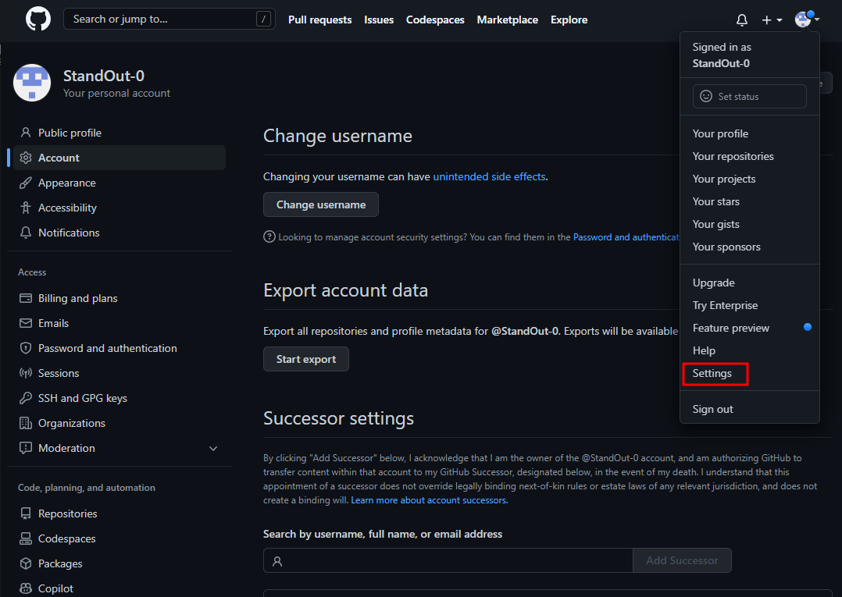Click the Accessibility figure icon
Image resolution: width=842 pixels, height=597 pixels.
(25, 208)
